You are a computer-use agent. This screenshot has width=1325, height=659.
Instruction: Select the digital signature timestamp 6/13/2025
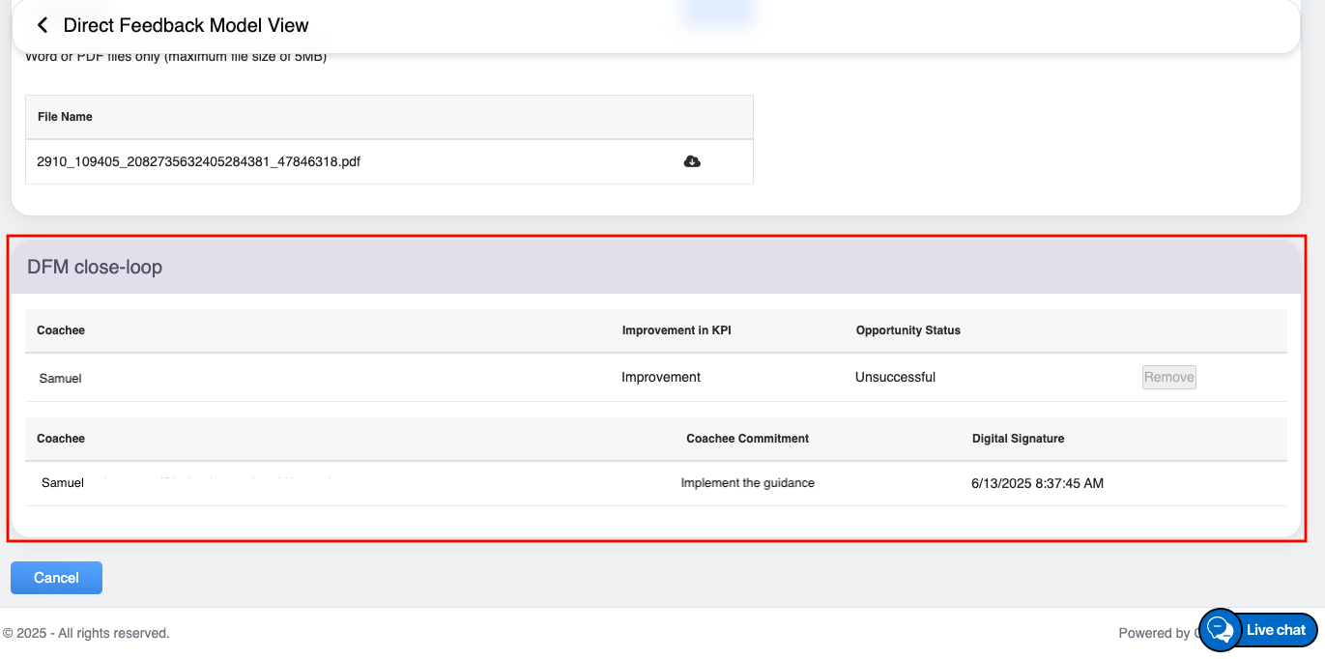click(1037, 483)
